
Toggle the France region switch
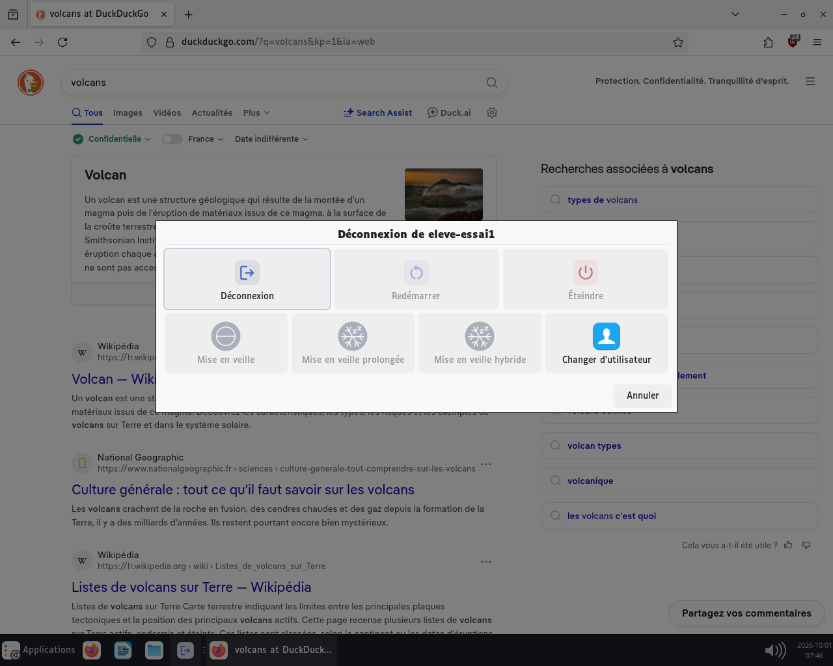172,139
